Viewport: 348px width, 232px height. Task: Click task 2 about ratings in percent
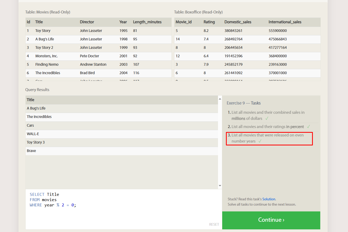coord(268,127)
